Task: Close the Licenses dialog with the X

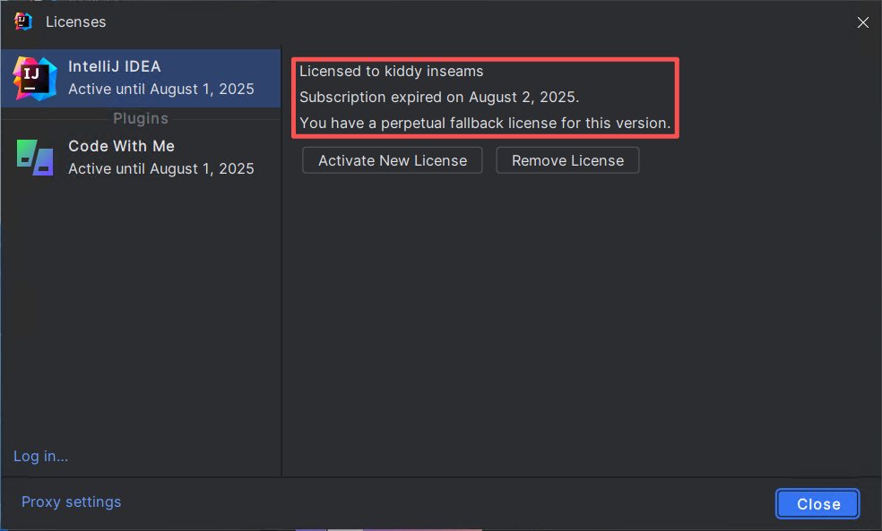Action: [x=862, y=22]
